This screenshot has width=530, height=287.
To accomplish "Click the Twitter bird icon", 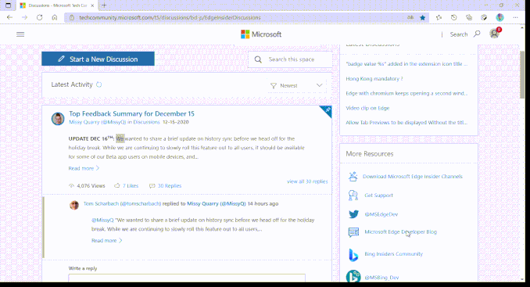I will tap(353, 214).
